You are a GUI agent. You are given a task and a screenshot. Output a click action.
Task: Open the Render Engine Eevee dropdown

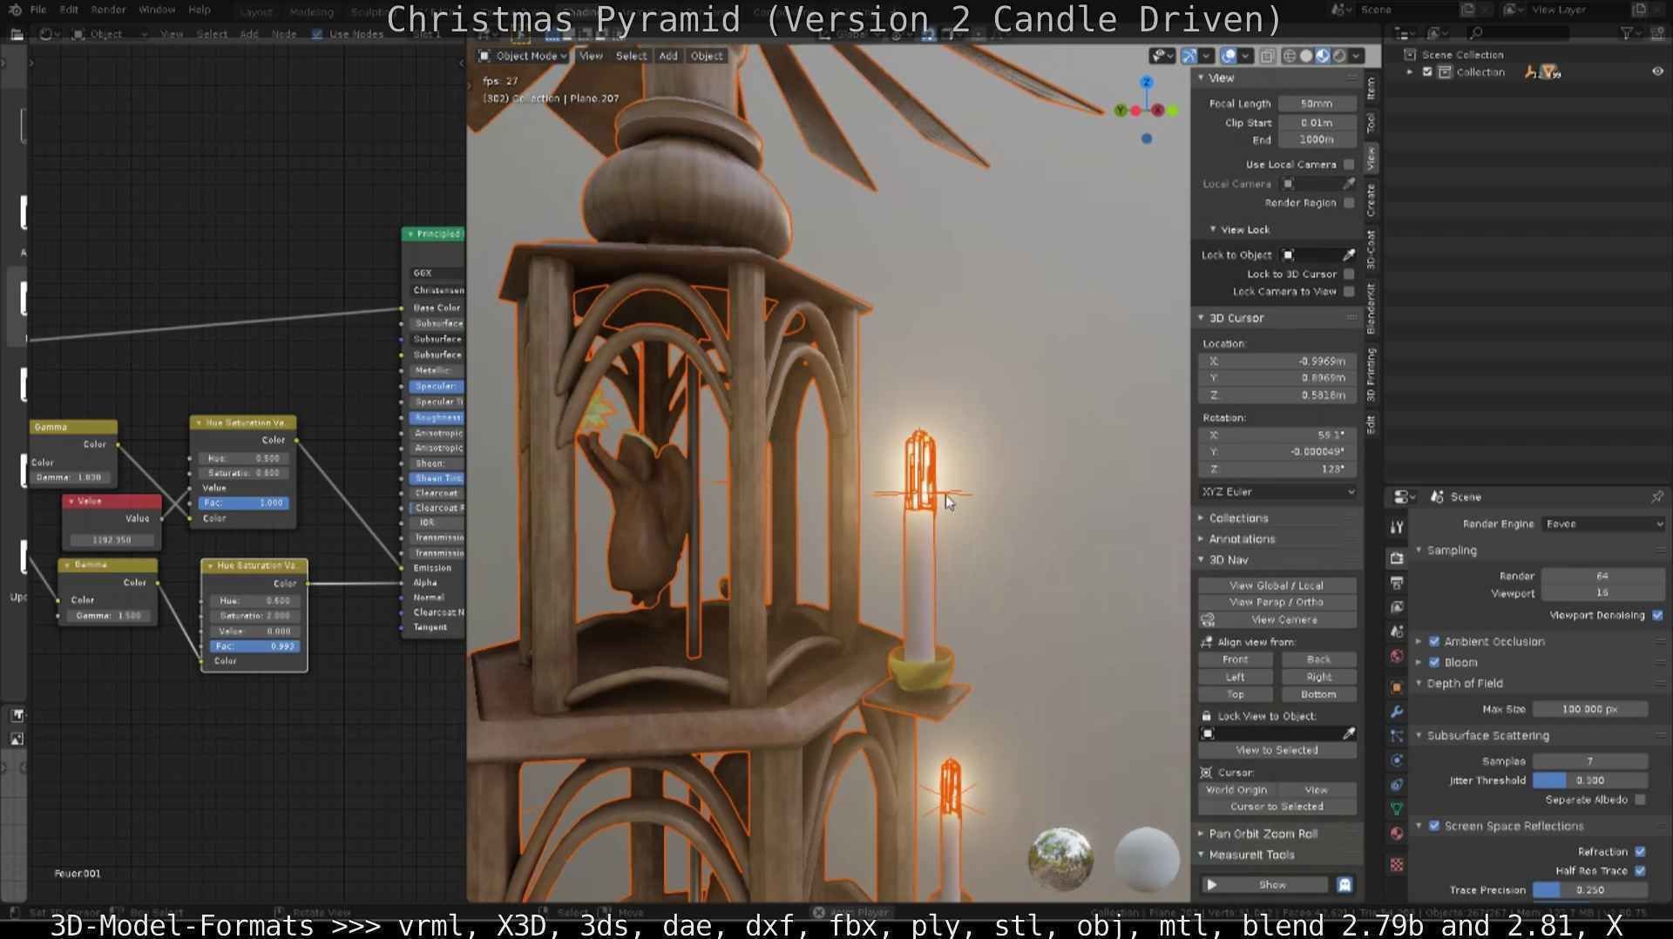click(1603, 524)
